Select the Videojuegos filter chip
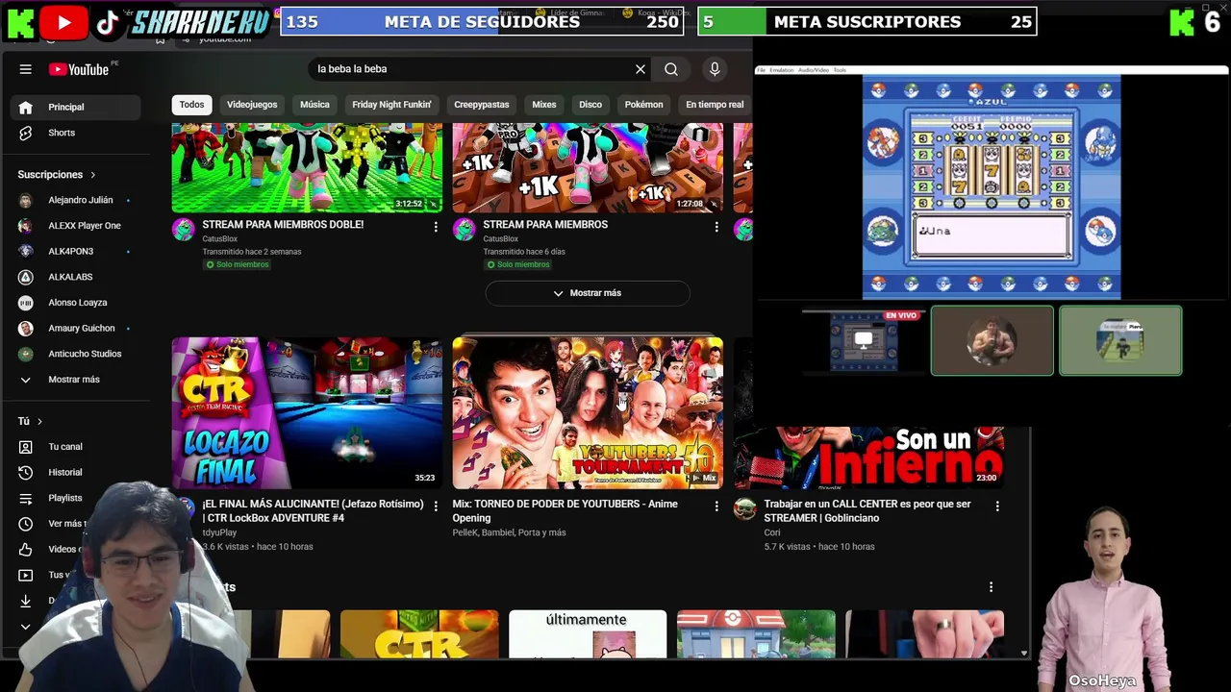The height and width of the screenshot is (692, 1231). click(252, 105)
